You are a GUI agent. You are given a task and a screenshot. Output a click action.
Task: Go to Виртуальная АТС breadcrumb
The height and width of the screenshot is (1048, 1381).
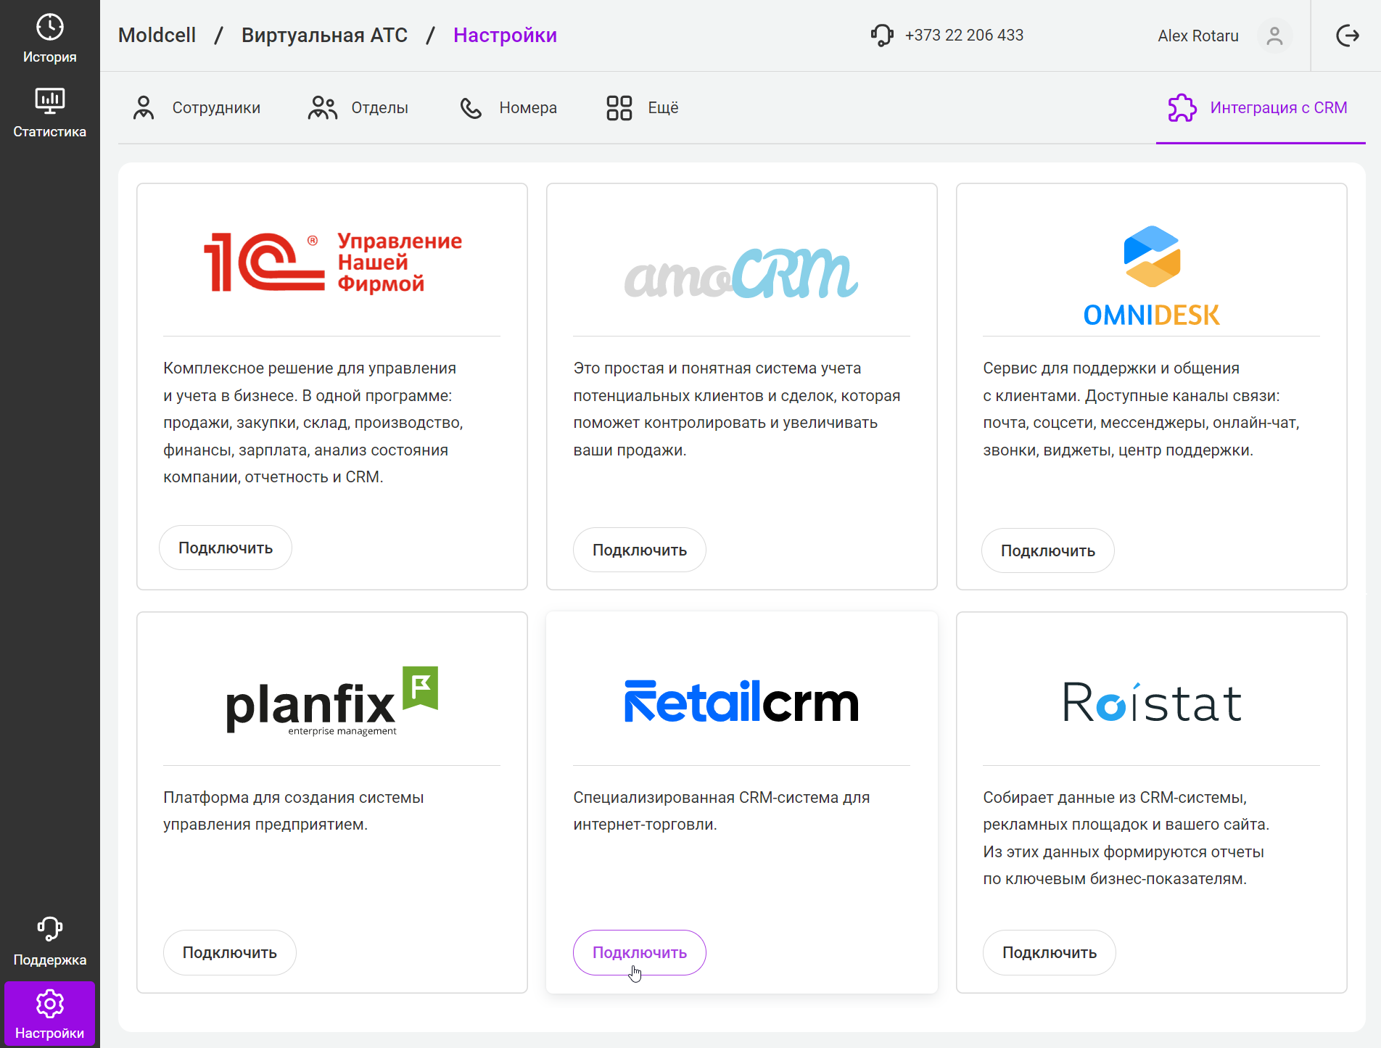pyautogui.click(x=324, y=36)
